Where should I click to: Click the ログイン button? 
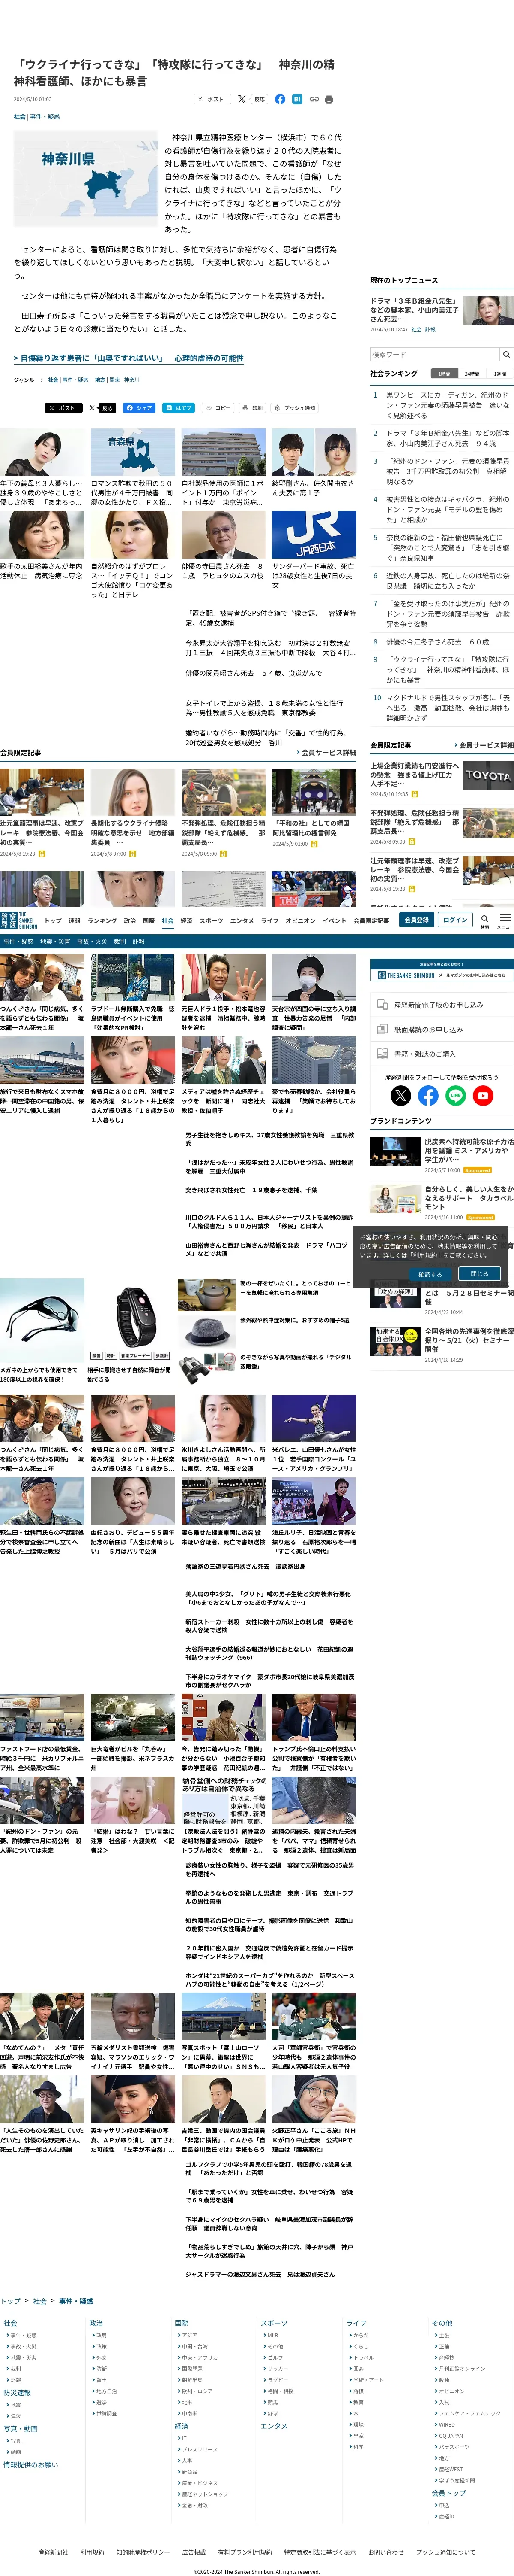pyautogui.click(x=455, y=919)
